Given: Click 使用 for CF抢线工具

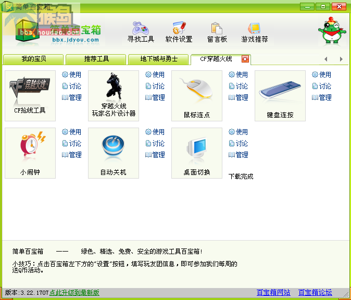Looking at the screenshot, I should pyautogui.click(x=72, y=74).
